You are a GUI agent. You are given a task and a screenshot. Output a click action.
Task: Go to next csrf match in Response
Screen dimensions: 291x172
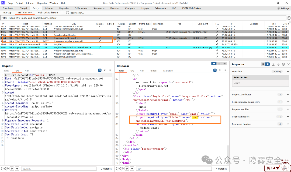[132, 169]
